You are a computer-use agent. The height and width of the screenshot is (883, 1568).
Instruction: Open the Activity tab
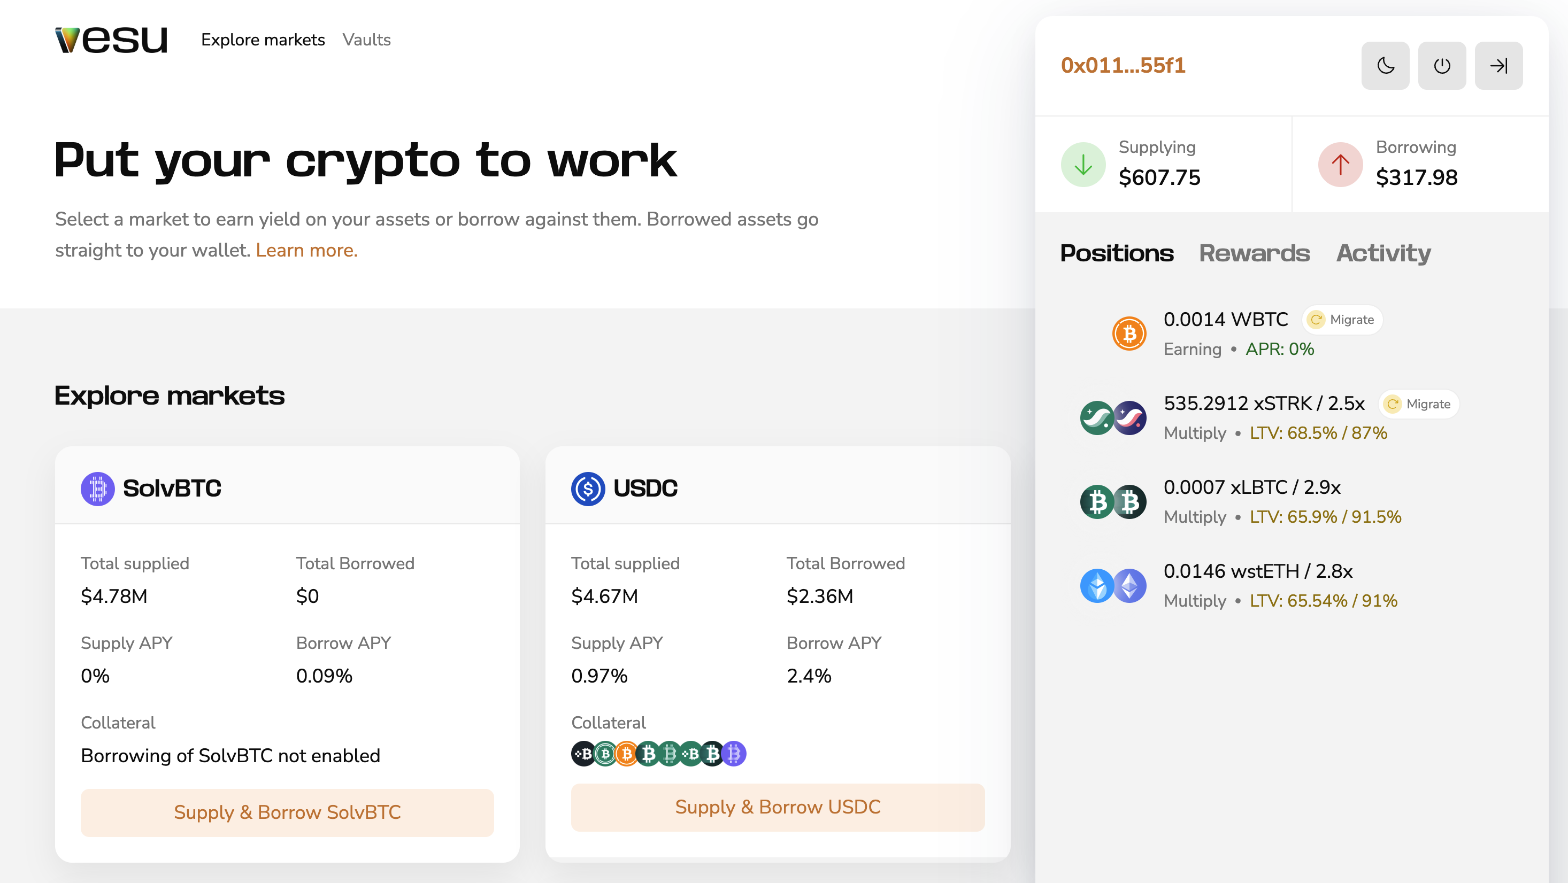(1383, 253)
